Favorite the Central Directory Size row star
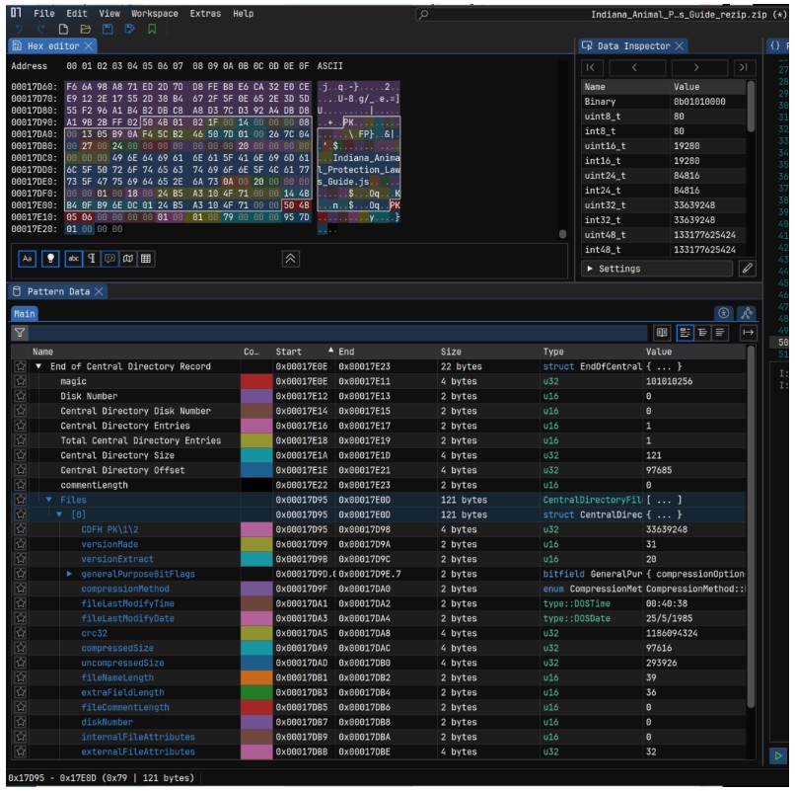Screen dimensions: 795x791 coord(19,456)
